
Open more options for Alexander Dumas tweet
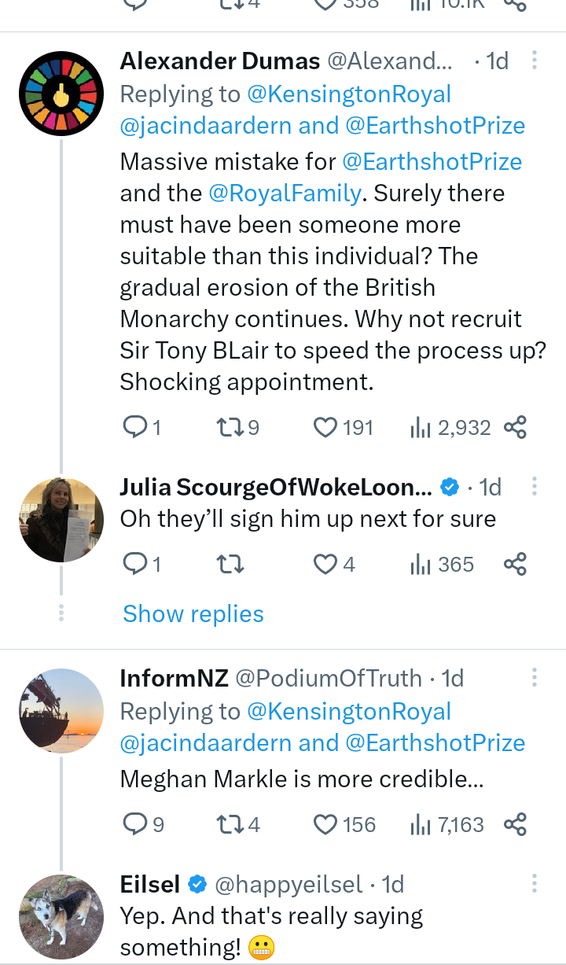[x=535, y=61]
